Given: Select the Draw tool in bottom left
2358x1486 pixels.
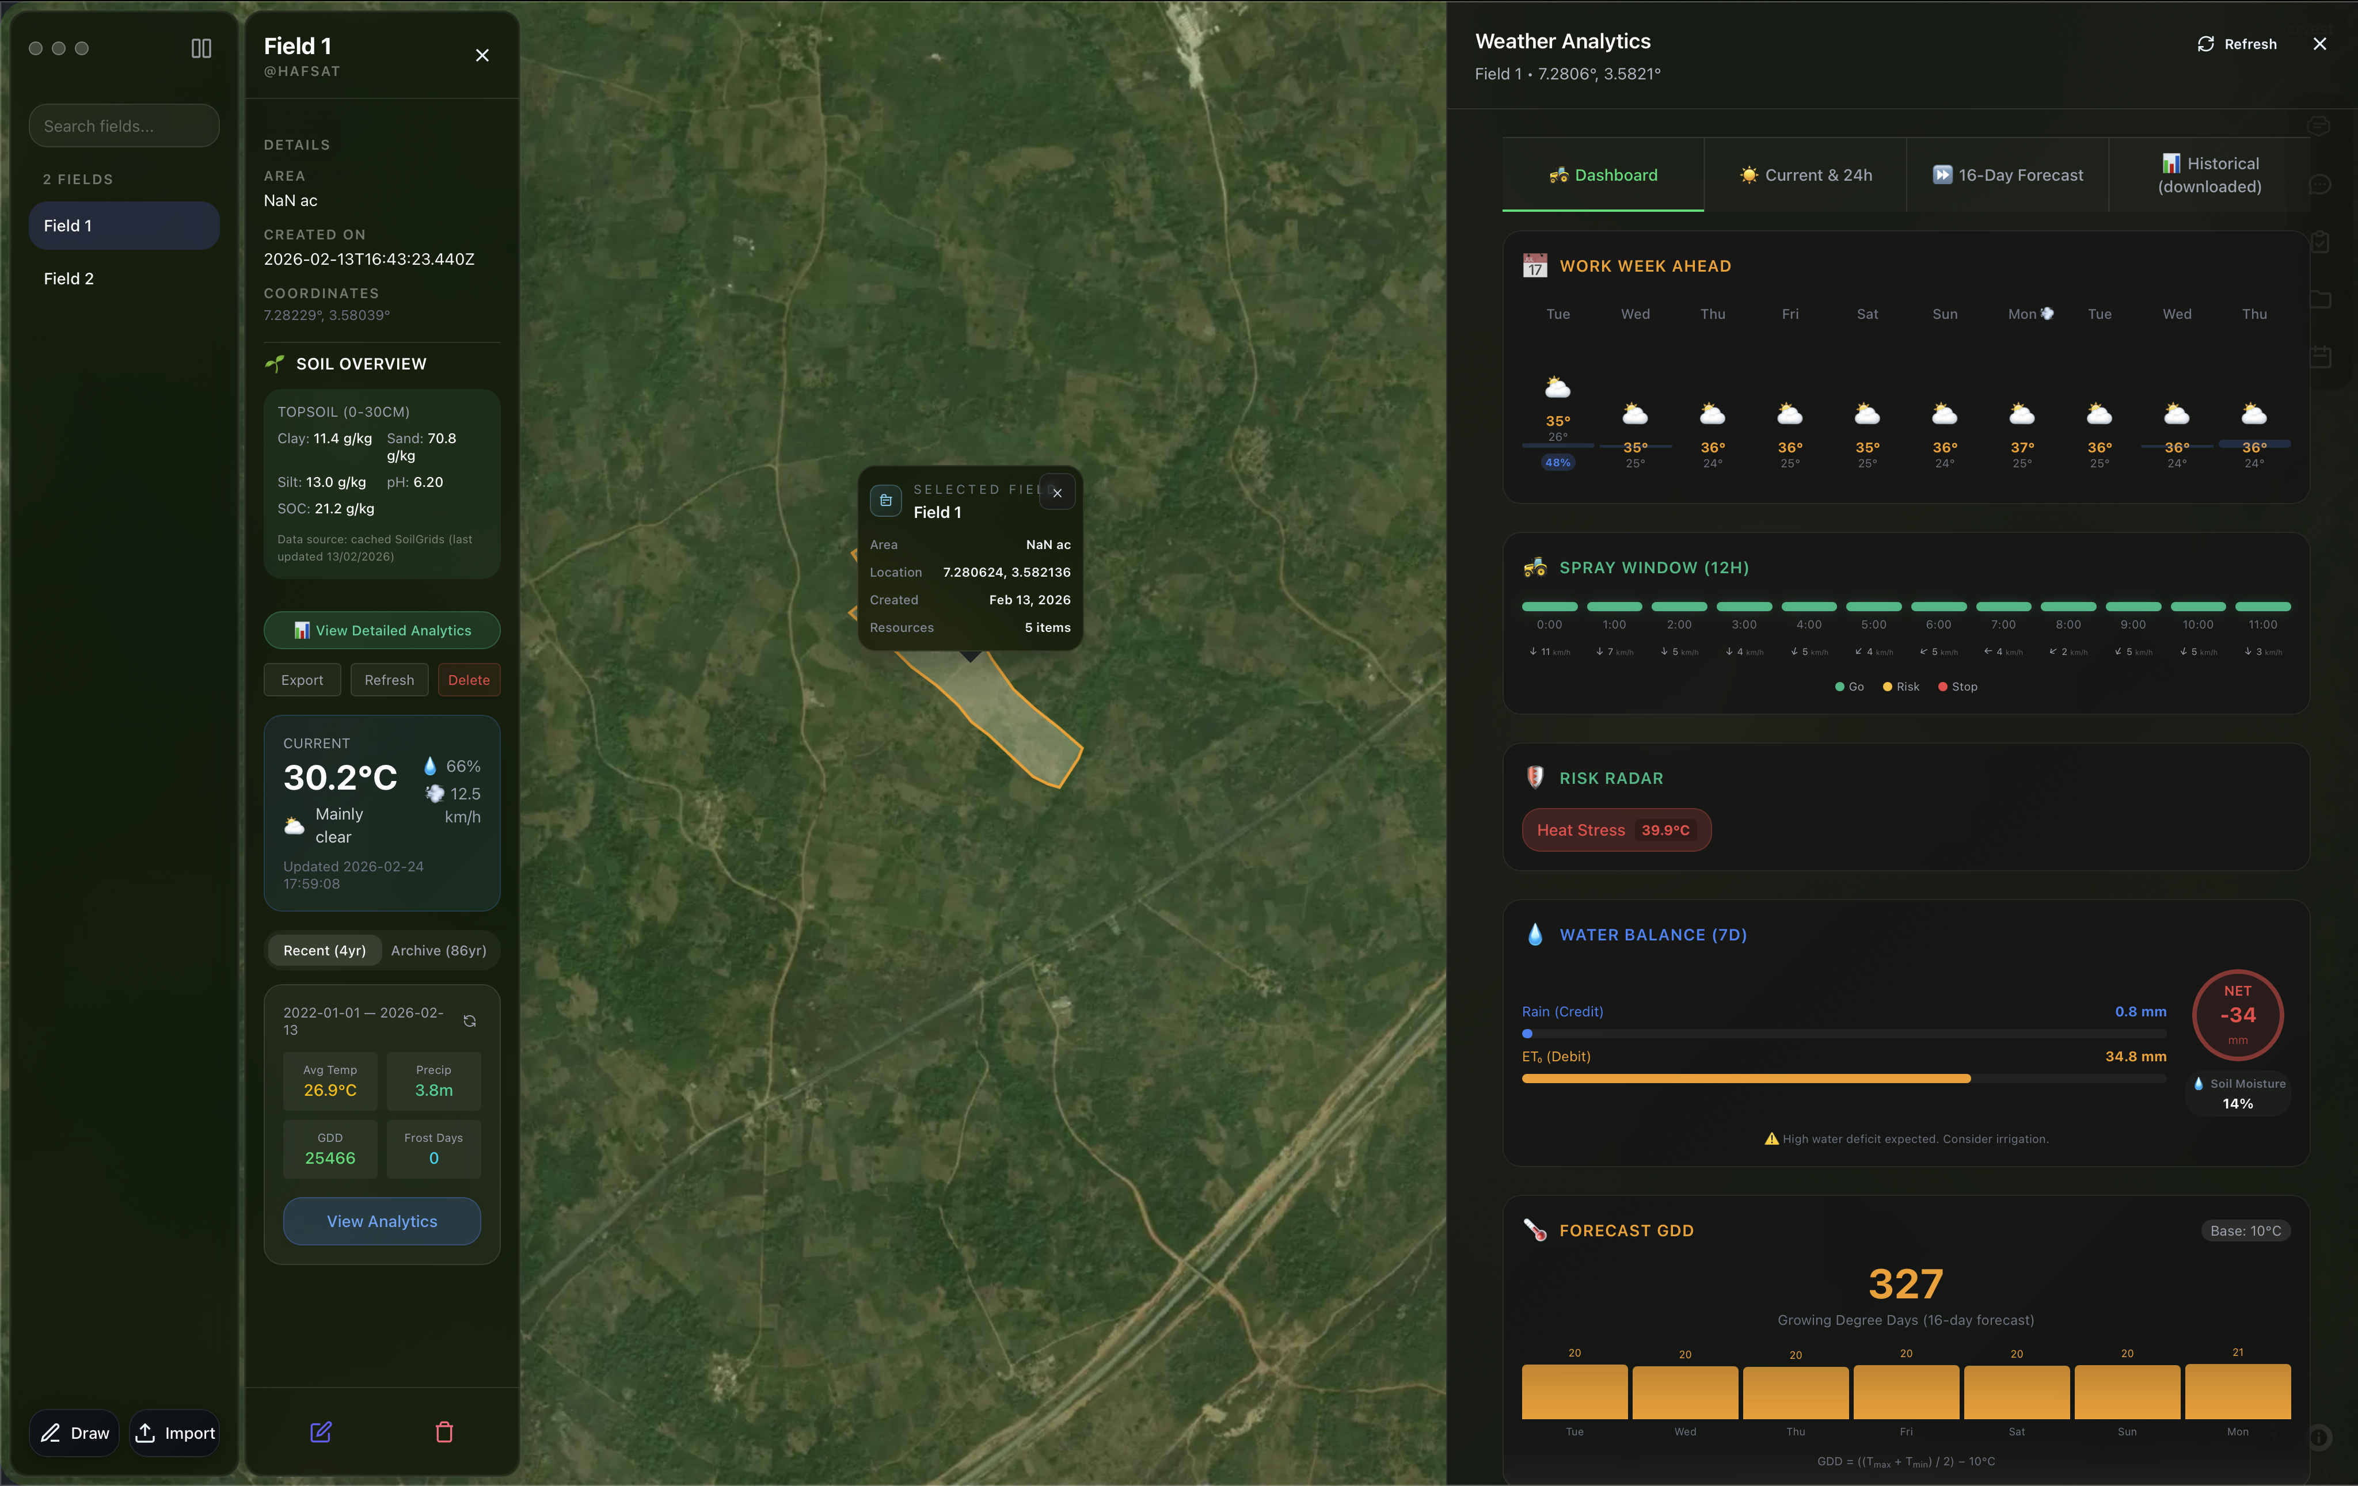Looking at the screenshot, I should coord(74,1432).
